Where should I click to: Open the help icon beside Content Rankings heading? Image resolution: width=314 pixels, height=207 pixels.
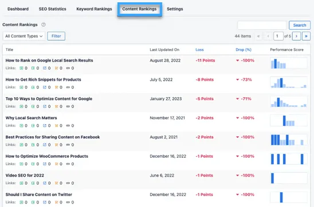coord(43,25)
